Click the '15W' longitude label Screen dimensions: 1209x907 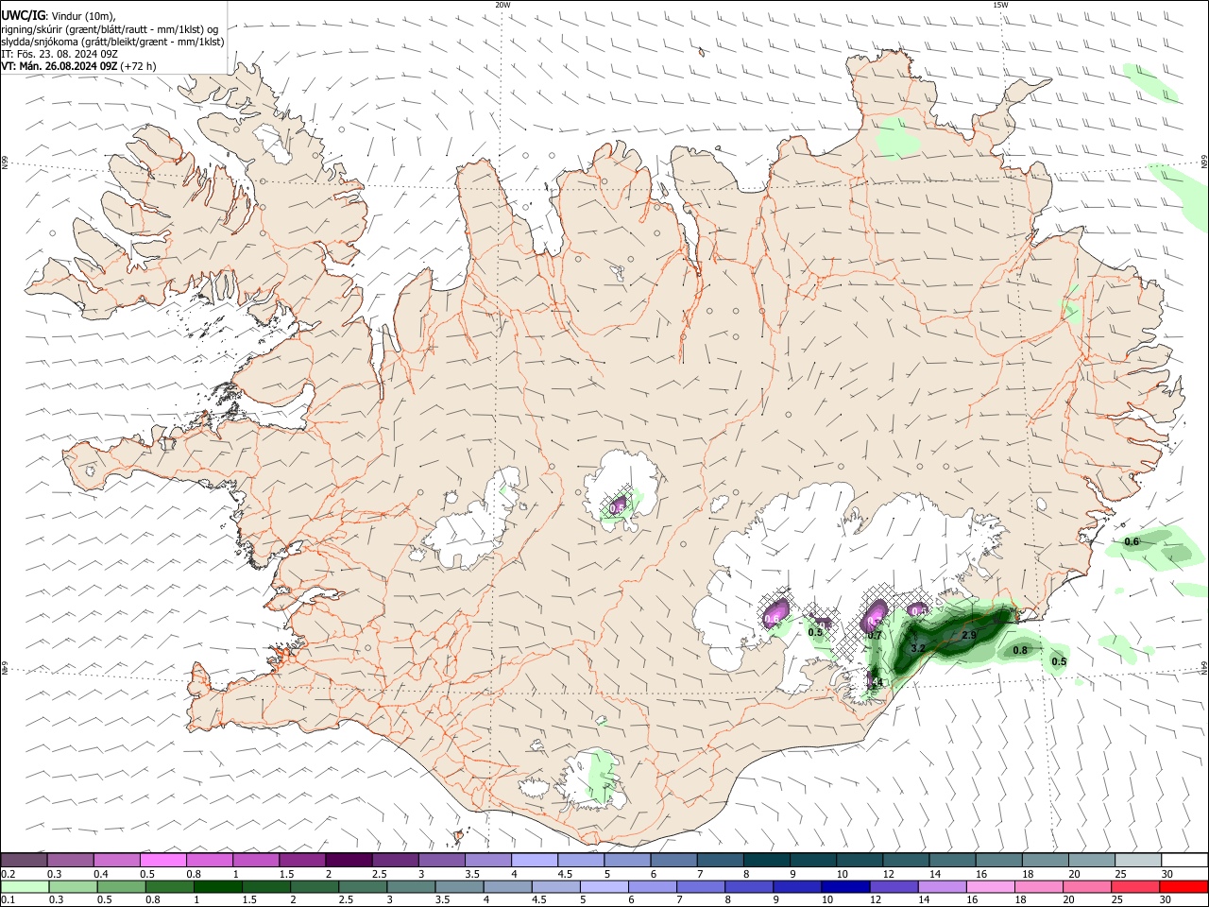point(1000,5)
